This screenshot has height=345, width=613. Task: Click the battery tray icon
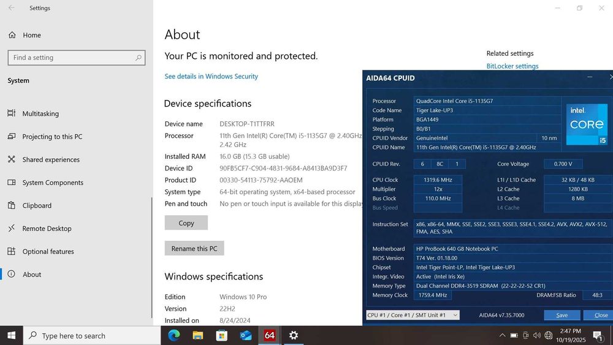point(514,335)
